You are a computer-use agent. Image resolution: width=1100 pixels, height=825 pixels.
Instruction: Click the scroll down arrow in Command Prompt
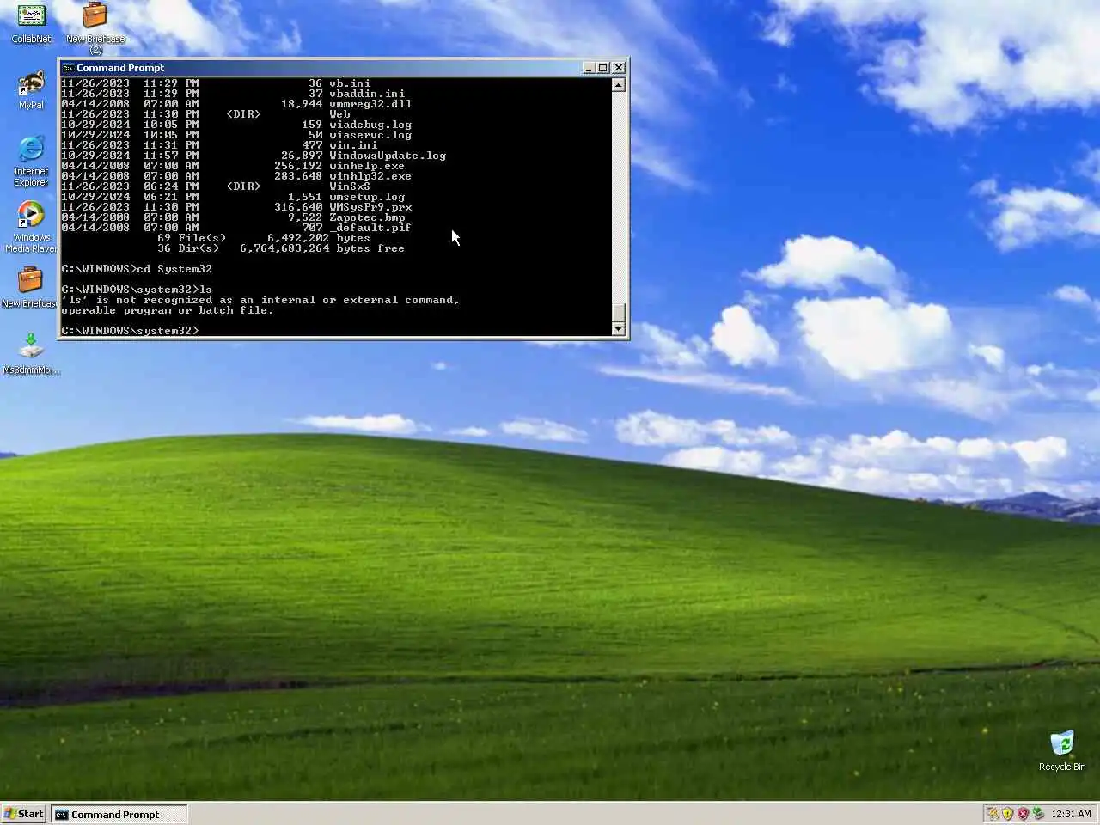click(x=619, y=329)
